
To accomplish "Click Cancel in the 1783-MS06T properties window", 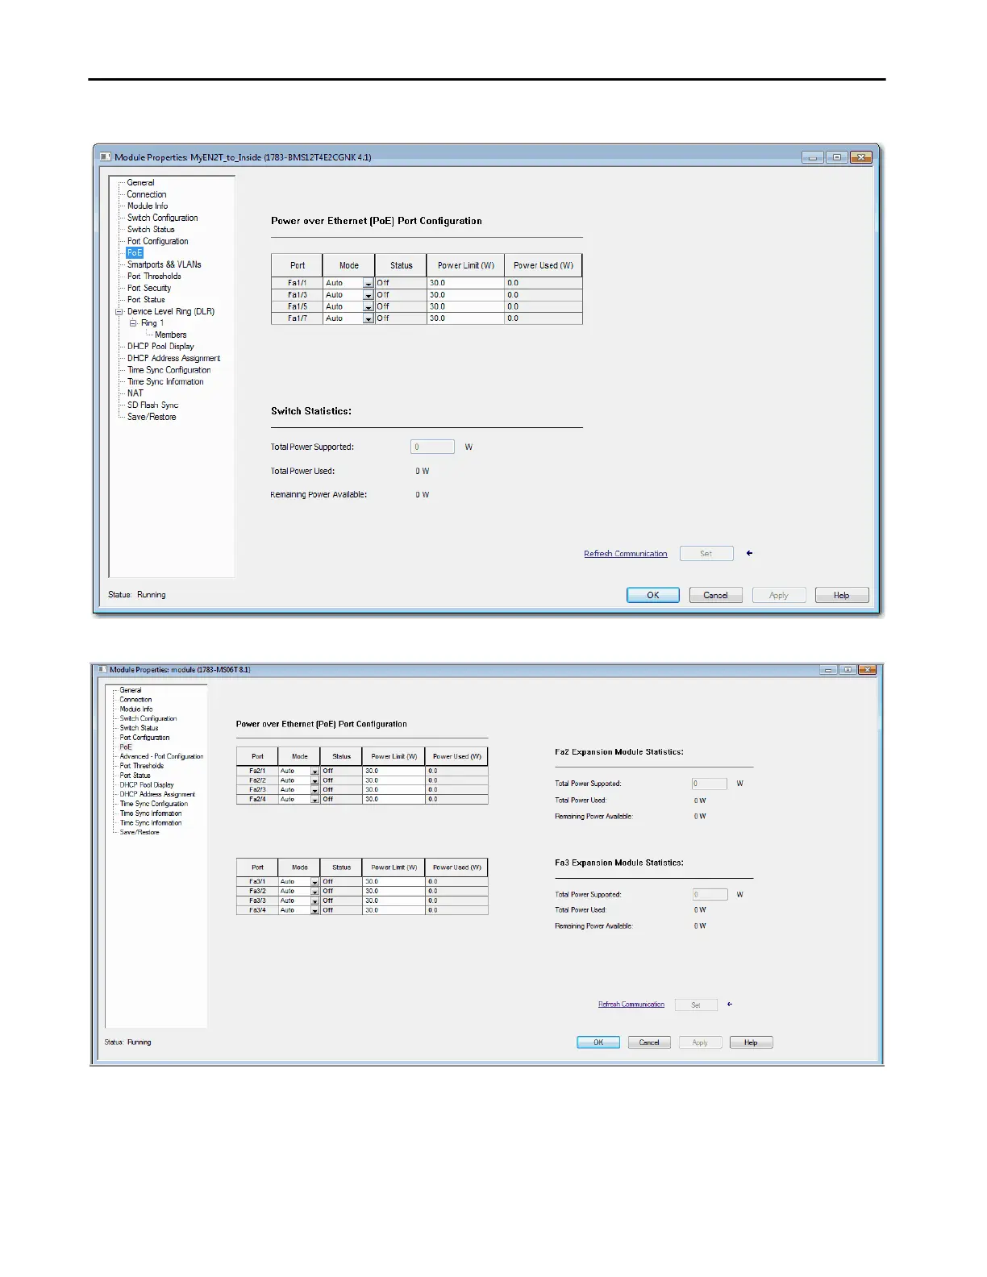I will [x=649, y=1042].
